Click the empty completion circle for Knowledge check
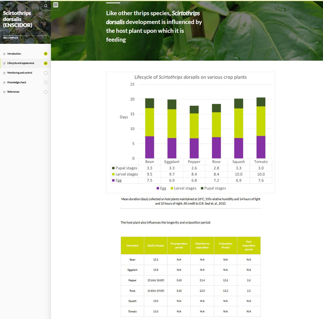 (x=46, y=82)
